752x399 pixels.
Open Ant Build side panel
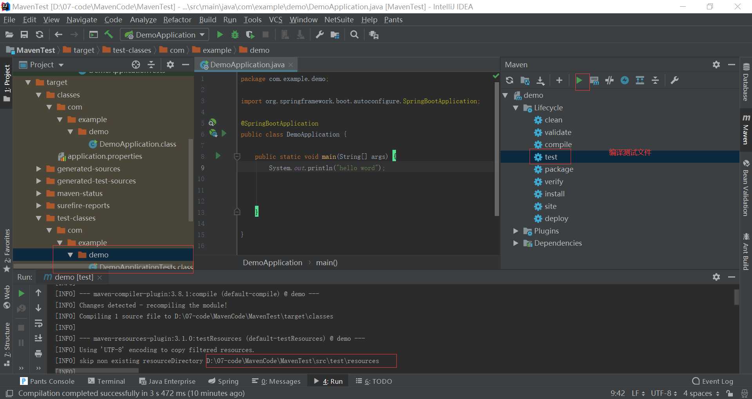746,252
